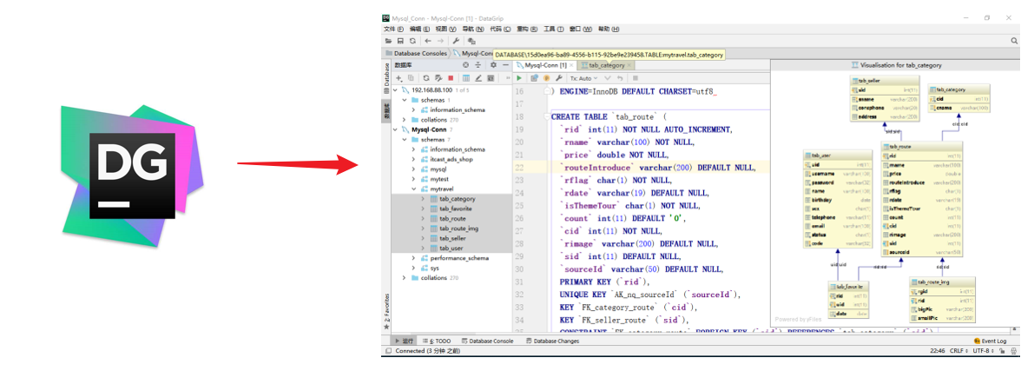The height and width of the screenshot is (371, 1034).
Task: Switch to the Mysql-Conn [1] editor tab
Action: point(545,65)
